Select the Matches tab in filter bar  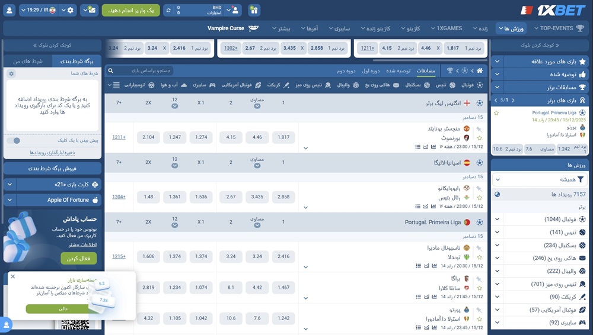point(426,70)
